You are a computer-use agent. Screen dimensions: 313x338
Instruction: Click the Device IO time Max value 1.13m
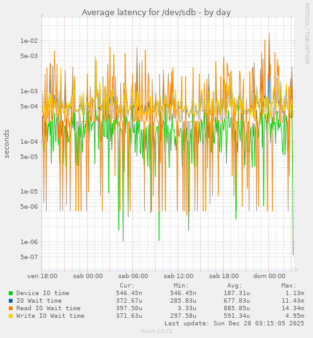point(295,293)
